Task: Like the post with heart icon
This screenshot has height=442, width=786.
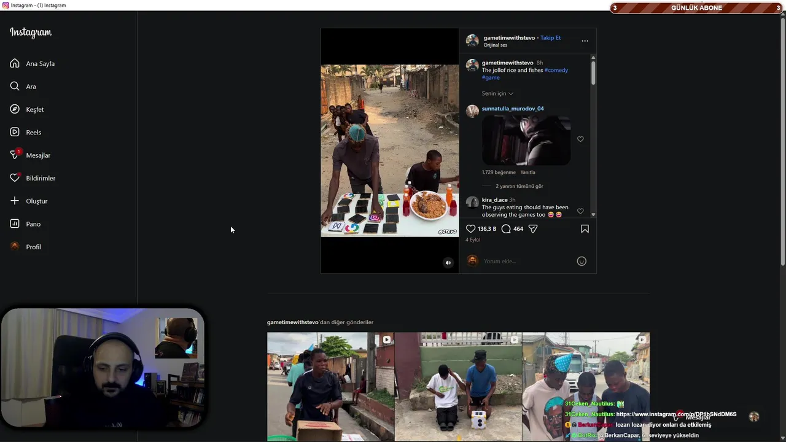Action: (471, 228)
